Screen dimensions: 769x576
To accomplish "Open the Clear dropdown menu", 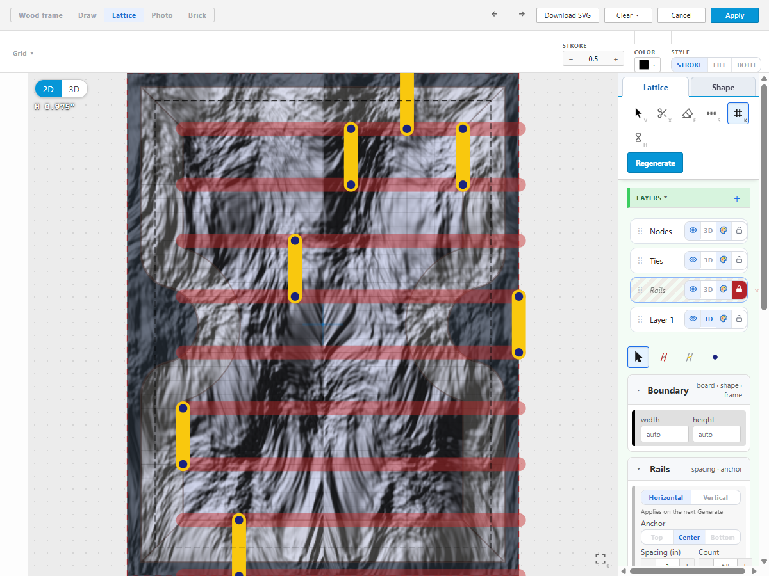I will [628, 15].
